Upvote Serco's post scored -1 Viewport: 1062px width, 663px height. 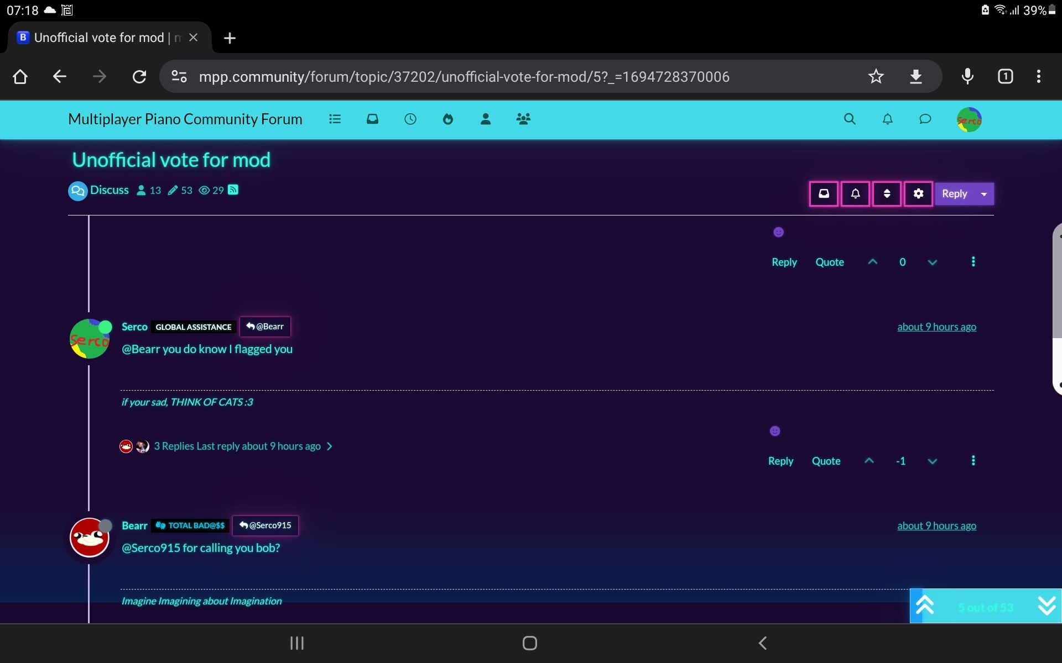point(869,461)
